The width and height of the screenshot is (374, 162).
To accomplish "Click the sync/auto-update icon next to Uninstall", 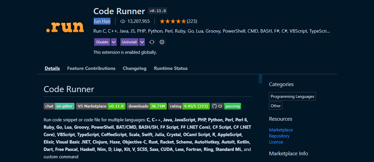I will [x=152, y=42].
